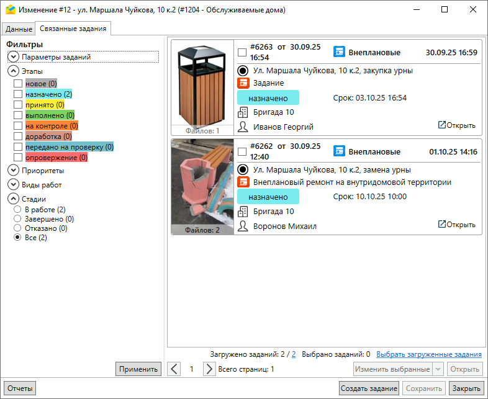Check the назначено (2) stage filter
The height and width of the screenshot is (399, 488).
[18, 94]
